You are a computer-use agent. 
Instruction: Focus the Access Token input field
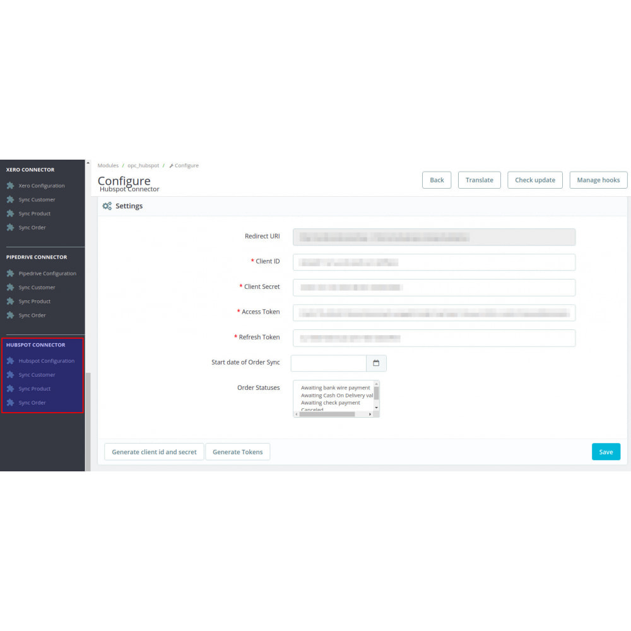(x=434, y=313)
